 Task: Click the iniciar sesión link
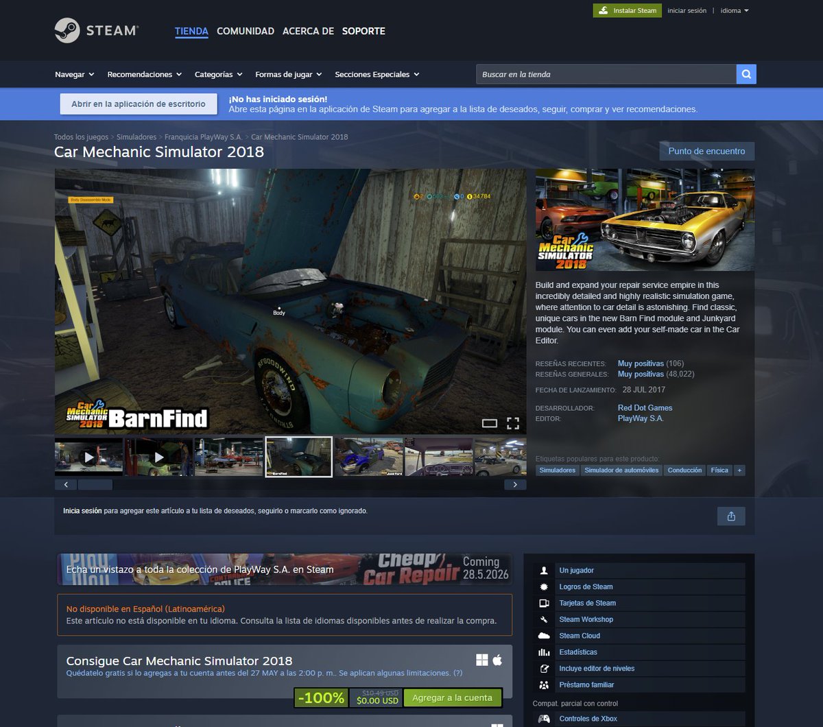click(687, 11)
